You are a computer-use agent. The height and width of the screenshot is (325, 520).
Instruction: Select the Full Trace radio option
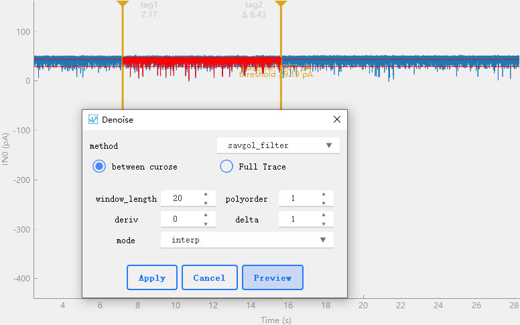tap(226, 166)
